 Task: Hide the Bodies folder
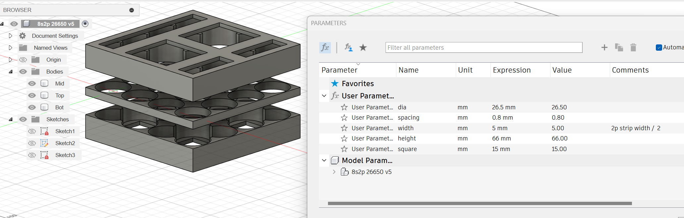(x=23, y=72)
